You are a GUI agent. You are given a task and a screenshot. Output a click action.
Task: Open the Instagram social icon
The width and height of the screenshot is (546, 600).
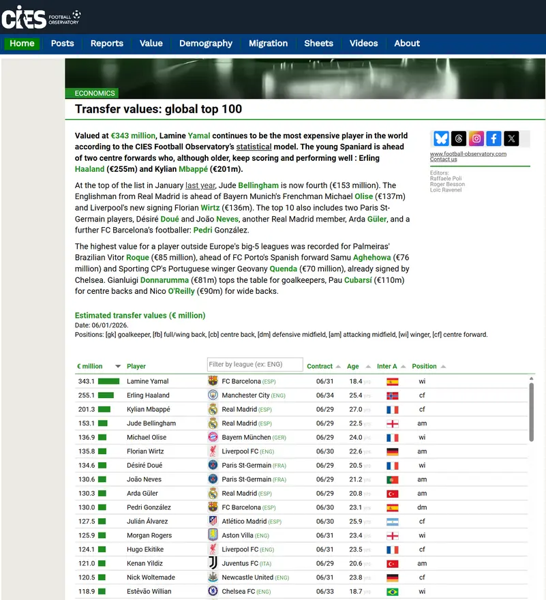[x=476, y=138]
